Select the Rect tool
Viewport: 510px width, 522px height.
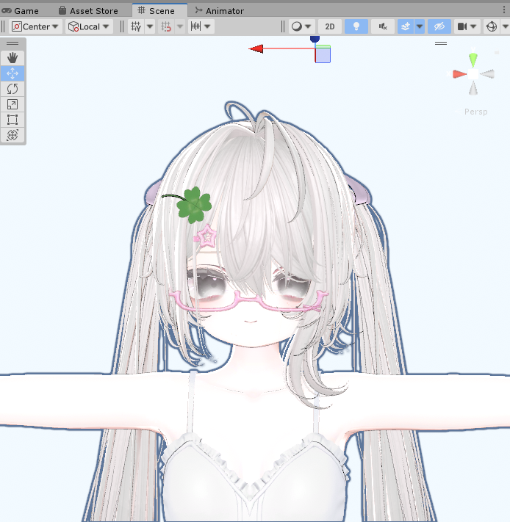[12, 120]
